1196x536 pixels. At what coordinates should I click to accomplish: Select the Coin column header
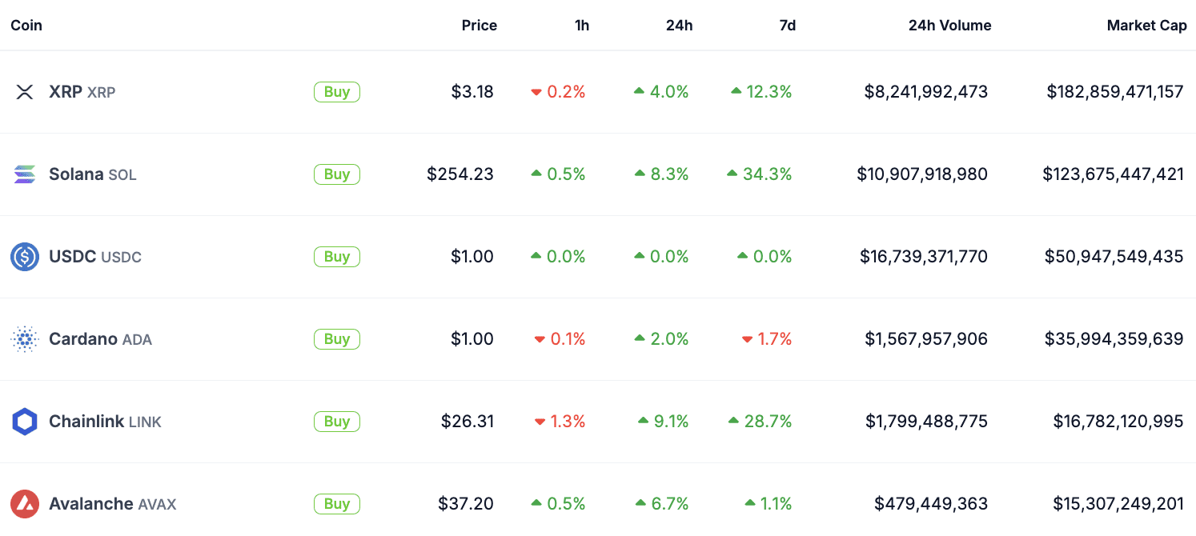[x=26, y=25]
